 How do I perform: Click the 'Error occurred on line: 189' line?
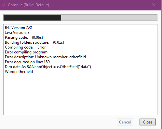point(27,62)
